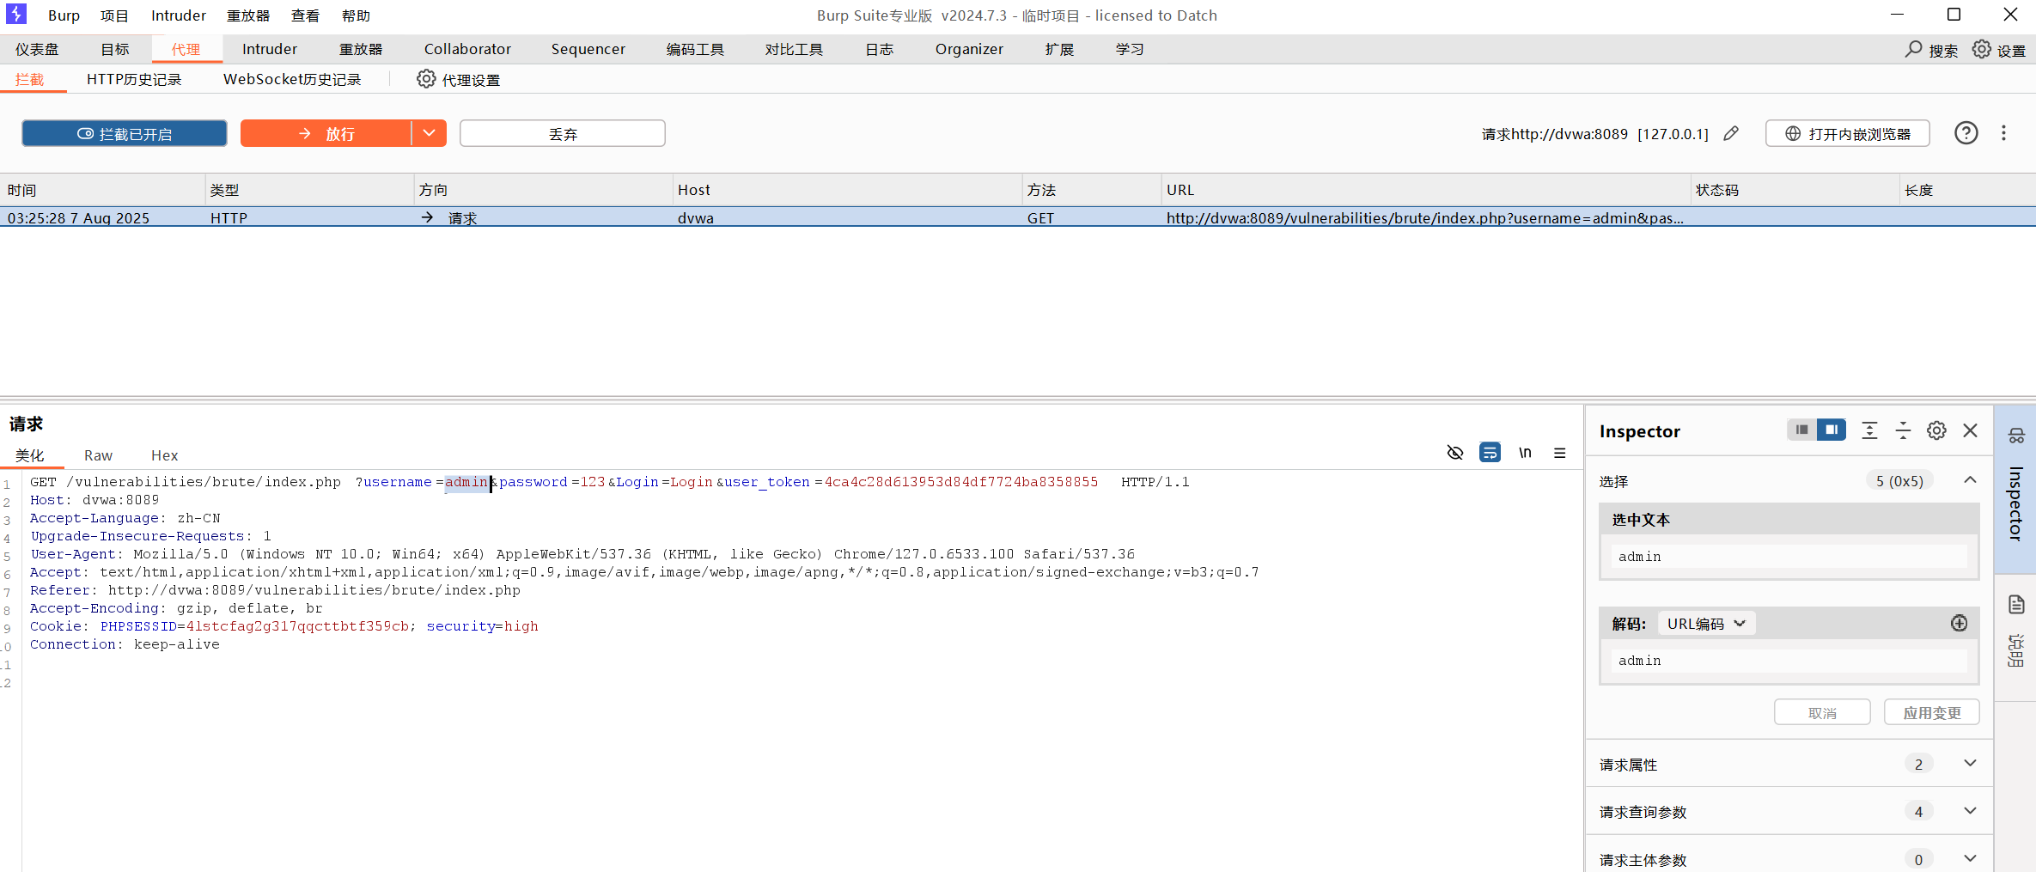Click Inspector collapse all sections icon
This screenshot has width=2036, height=872.
click(1903, 430)
